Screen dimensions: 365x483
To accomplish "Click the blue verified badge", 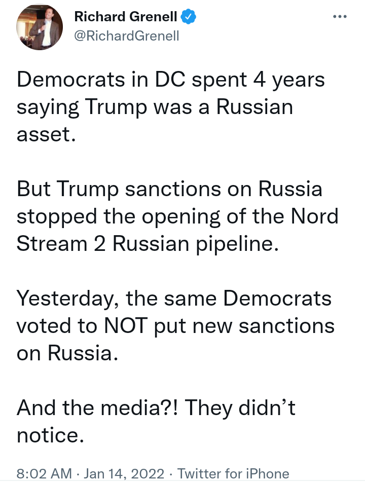I will pos(188,16).
